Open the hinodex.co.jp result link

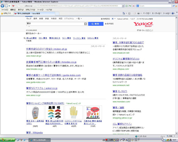click(x=51, y=62)
